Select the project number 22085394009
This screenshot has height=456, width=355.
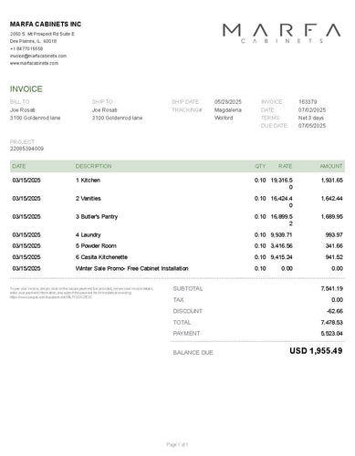tap(26, 149)
